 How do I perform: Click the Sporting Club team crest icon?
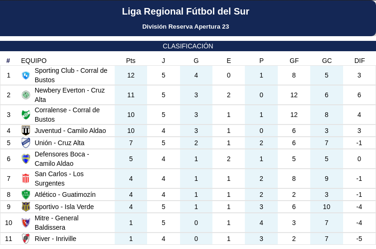point(26,75)
